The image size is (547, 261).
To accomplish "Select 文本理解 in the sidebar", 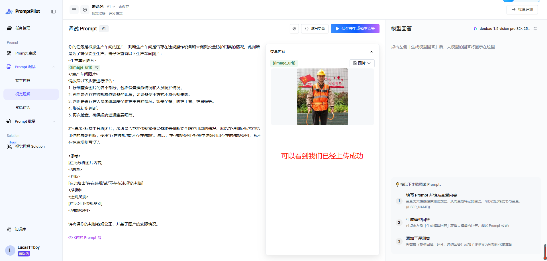I will [x=23, y=80].
